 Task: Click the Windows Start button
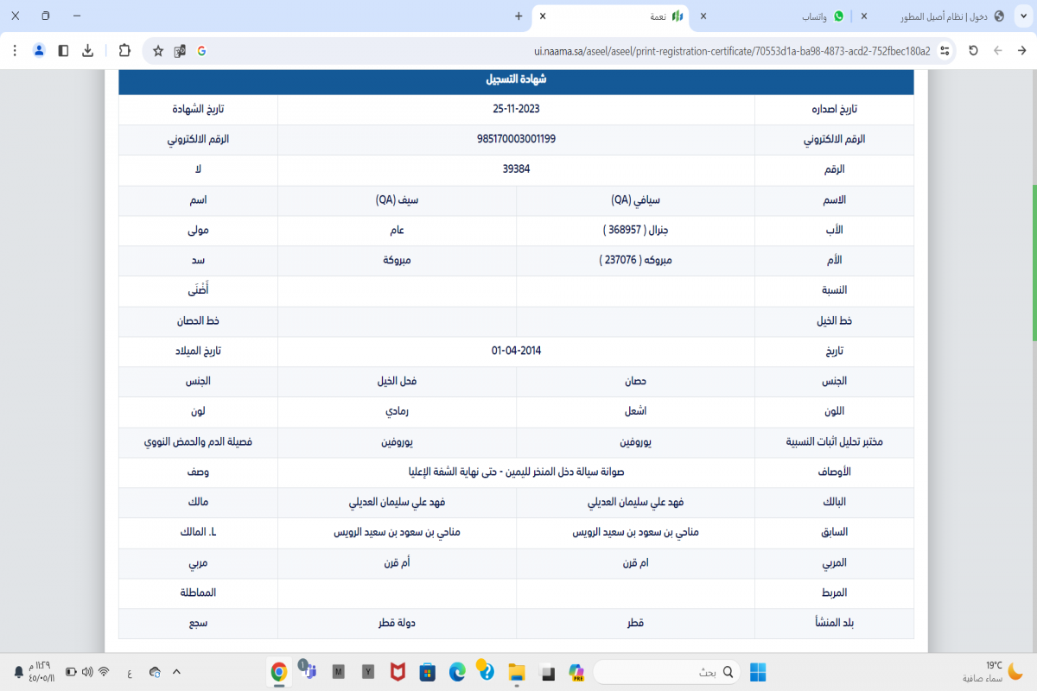pos(757,672)
